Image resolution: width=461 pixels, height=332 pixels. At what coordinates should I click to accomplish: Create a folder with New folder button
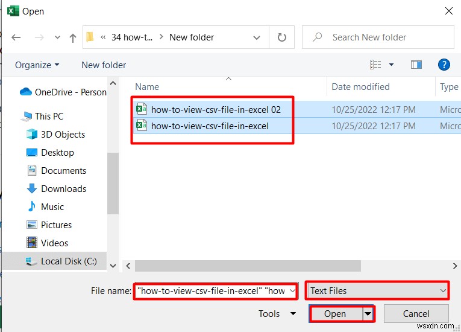click(x=104, y=65)
